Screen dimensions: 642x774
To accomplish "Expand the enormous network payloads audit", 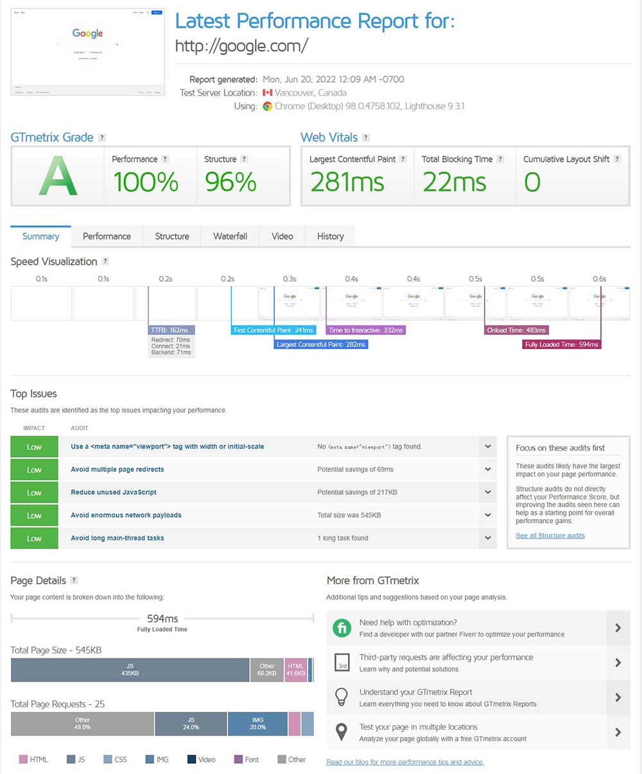I will pos(488,515).
